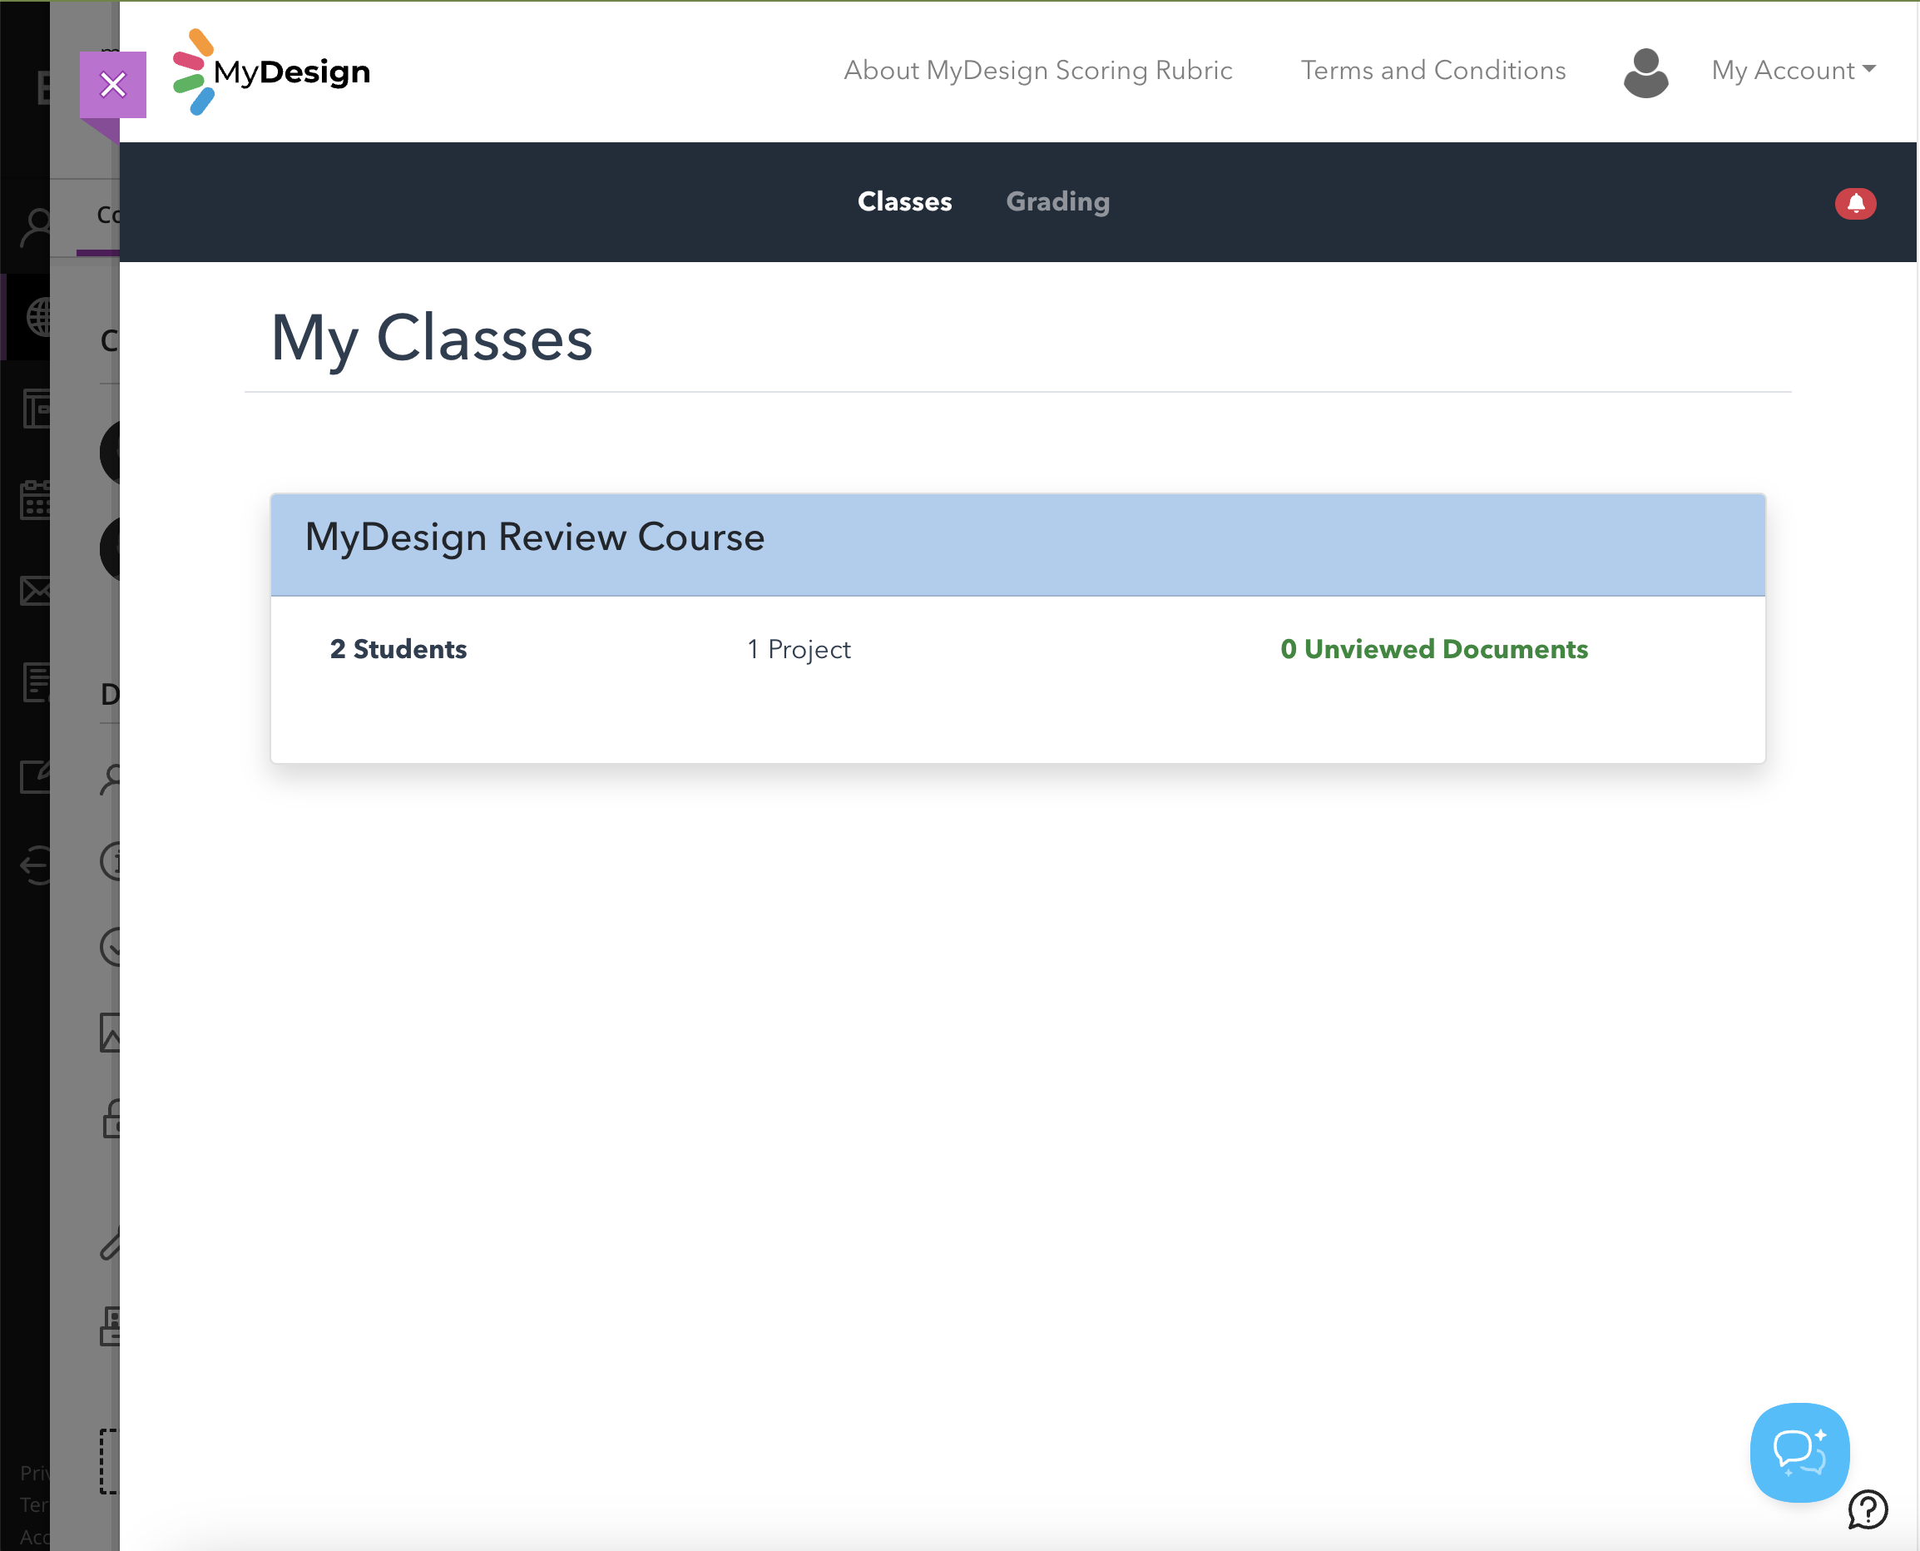
Task: Open the document list icon in background sidebar
Action: [36, 682]
